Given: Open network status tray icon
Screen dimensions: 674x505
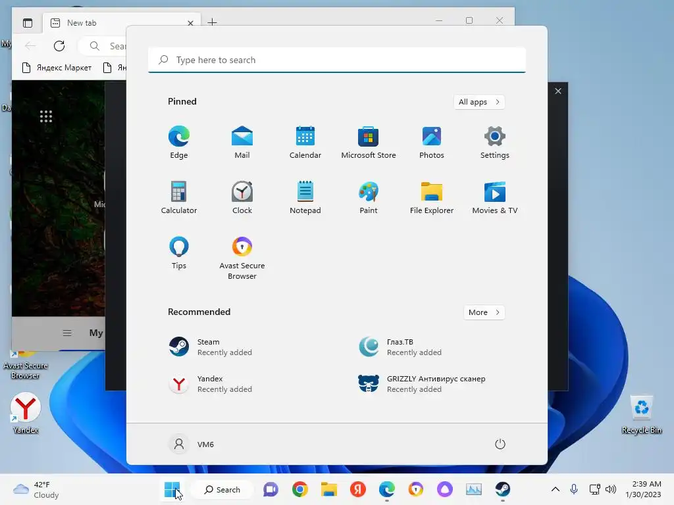Looking at the screenshot, I should click(594, 489).
